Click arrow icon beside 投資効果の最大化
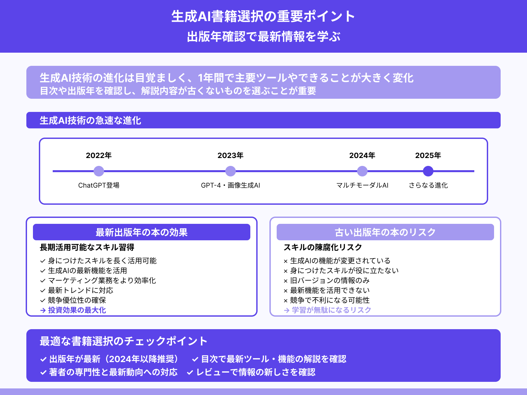527x395 pixels. pyautogui.click(x=43, y=310)
